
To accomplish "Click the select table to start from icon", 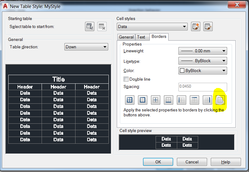I will 90,26.
